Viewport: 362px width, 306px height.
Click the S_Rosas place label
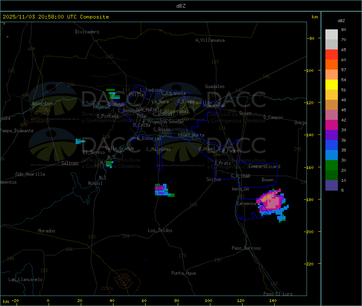click(x=162, y=129)
